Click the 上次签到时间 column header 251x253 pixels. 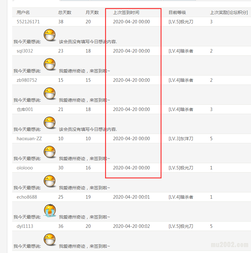tap(126, 12)
